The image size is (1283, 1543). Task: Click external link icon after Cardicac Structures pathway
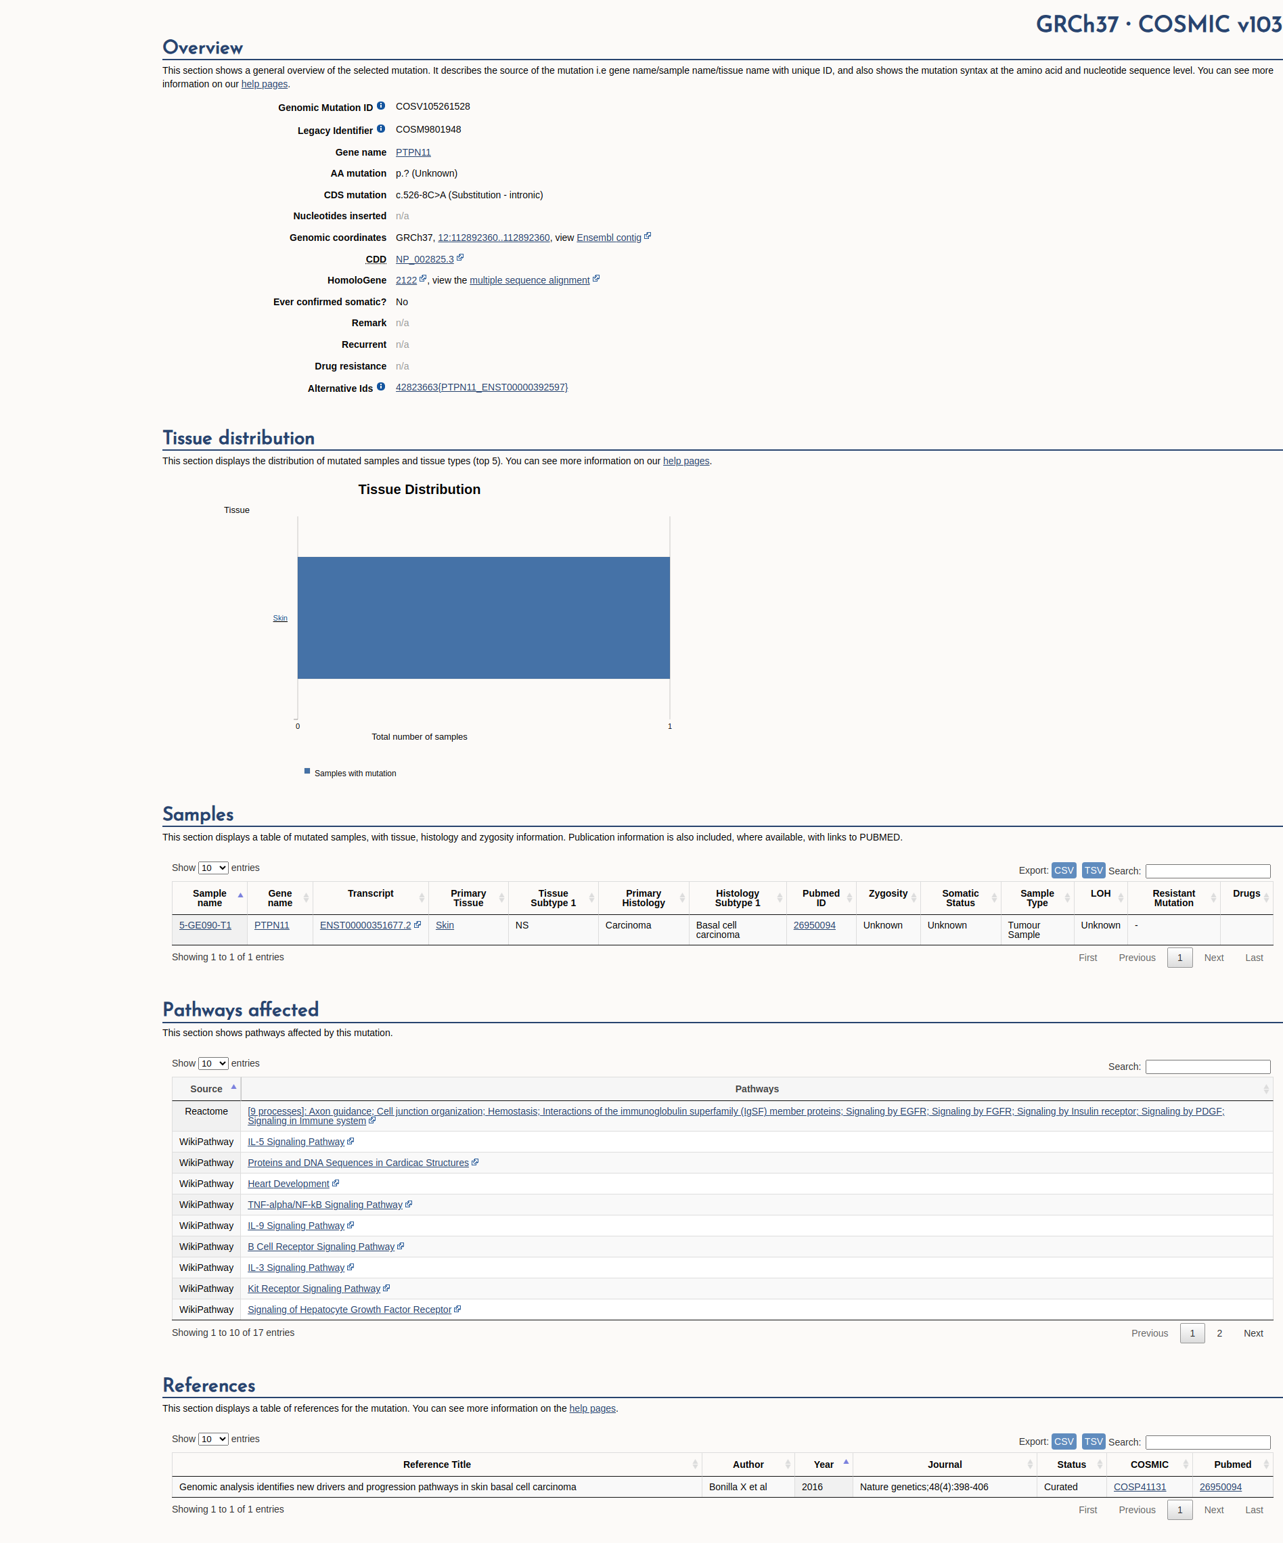pyautogui.click(x=474, y=1162)
